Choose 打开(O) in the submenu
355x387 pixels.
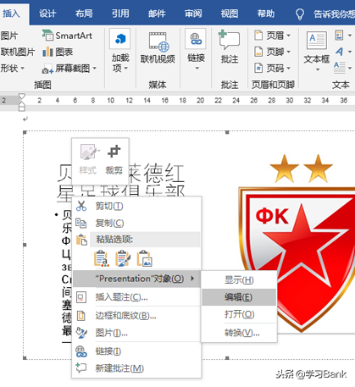pyautogui.click(x=239, y=314)
